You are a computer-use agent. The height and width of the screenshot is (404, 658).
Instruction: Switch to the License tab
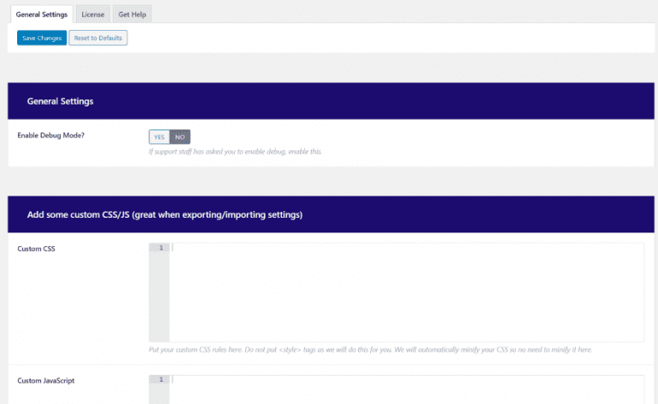tap(93, 15)
